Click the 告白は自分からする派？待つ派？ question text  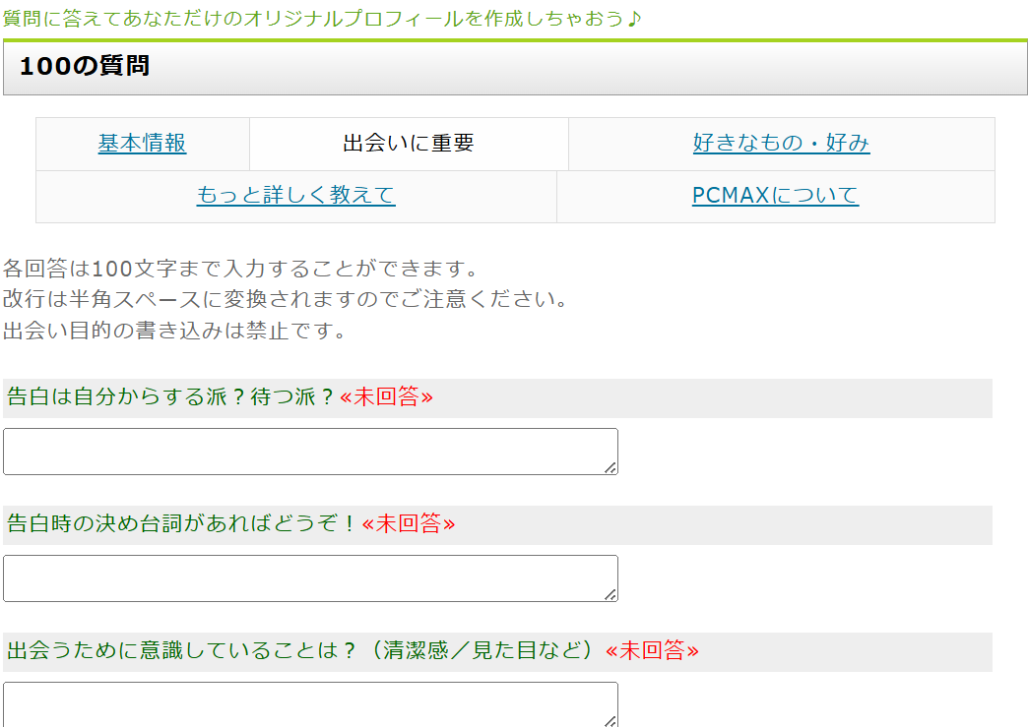[x=170, y=397]
